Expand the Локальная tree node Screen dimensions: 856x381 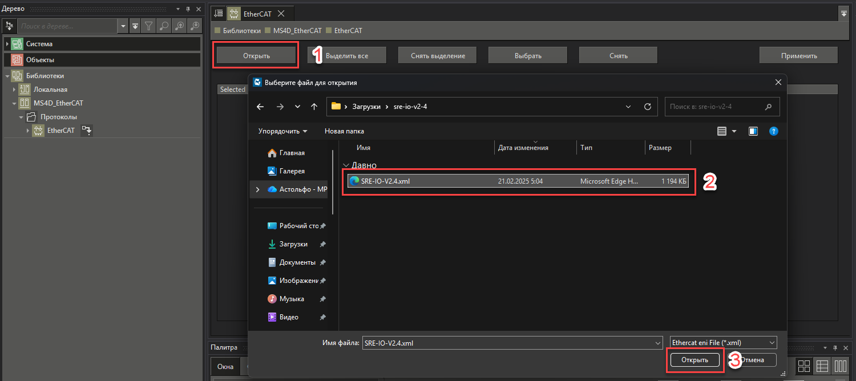(14, 90)
